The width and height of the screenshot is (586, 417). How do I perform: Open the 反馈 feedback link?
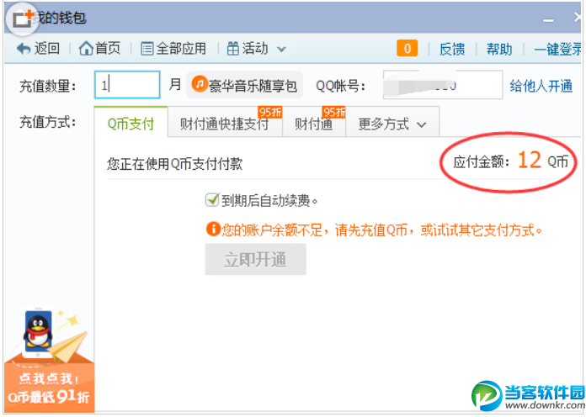[452, 49]
